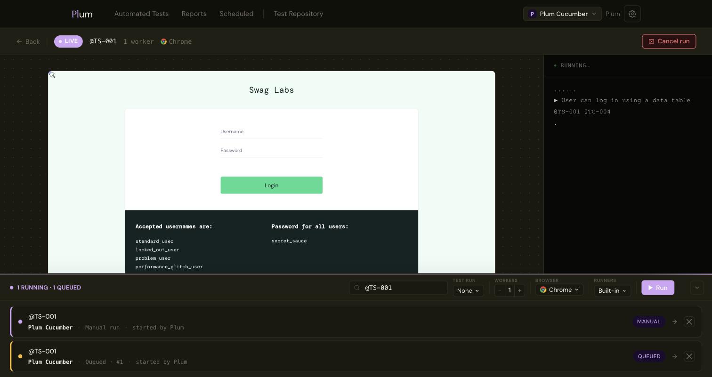Click the P avatar in project selector
The image size is (712, 377).
532,14
